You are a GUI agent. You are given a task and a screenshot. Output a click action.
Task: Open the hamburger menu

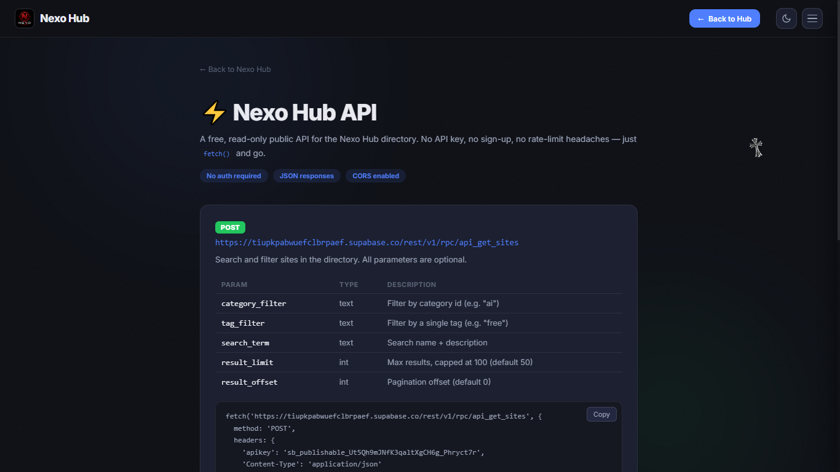812,18
